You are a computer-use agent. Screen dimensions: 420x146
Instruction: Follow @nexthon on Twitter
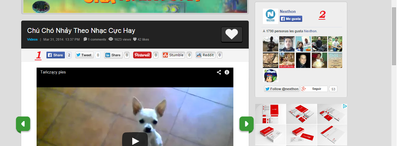pos(282,89)
